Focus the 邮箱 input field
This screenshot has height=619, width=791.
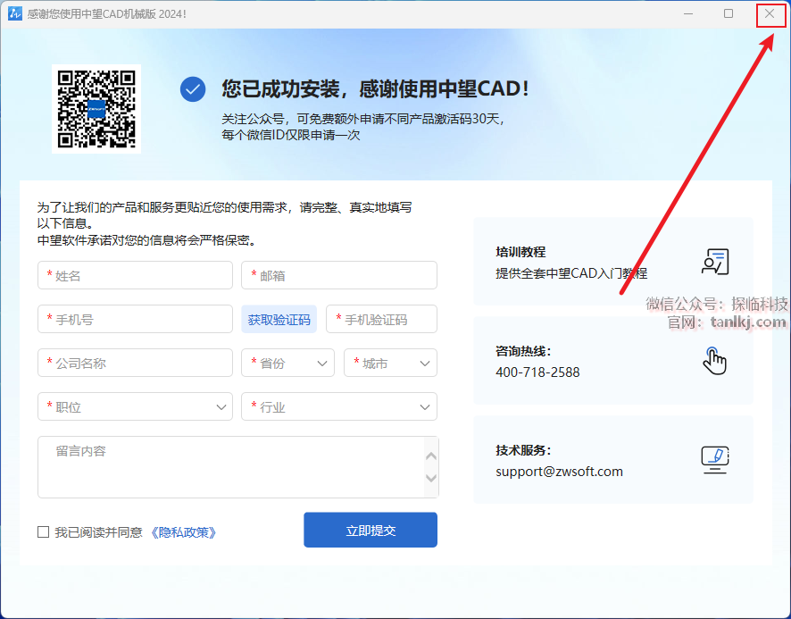click(339, 276)
